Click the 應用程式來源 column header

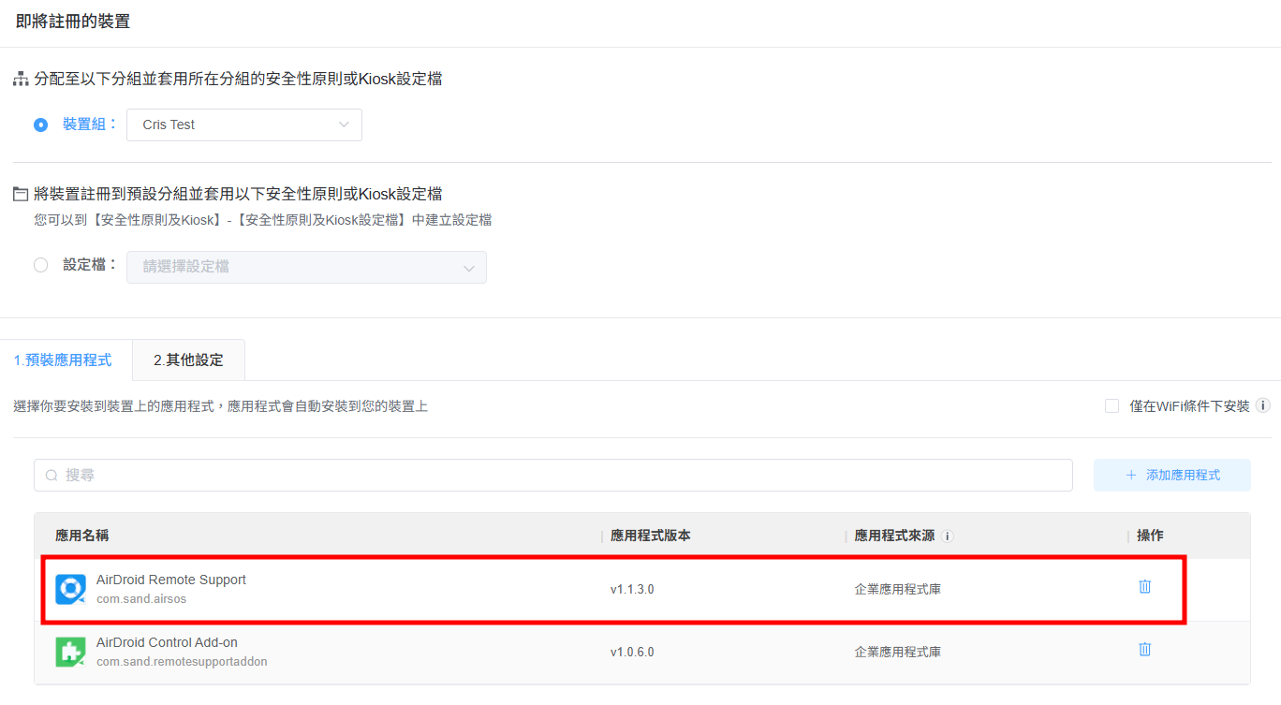tap(894, 536)
